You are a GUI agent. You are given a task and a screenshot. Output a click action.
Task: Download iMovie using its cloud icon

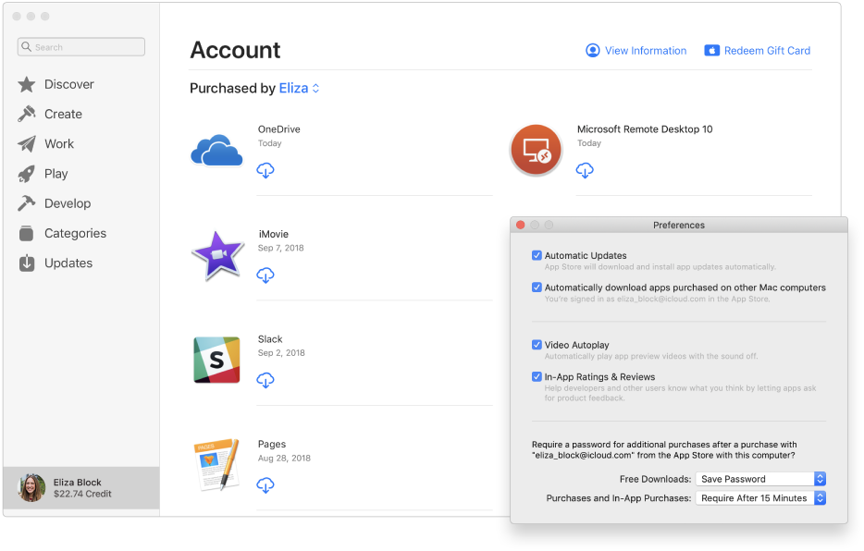point(265,275)
